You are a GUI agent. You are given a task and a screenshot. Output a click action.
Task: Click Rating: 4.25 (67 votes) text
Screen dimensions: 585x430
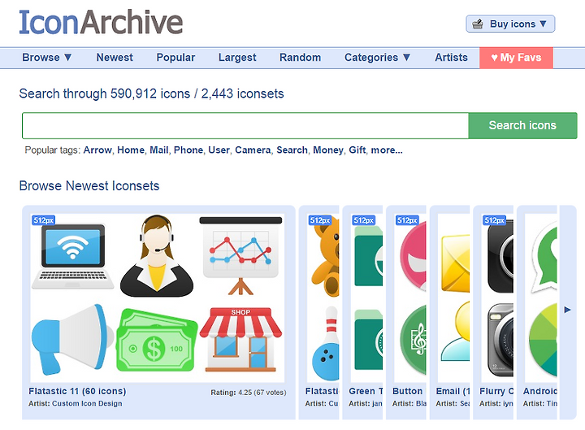pyautogui.click(x=249, y=393)
